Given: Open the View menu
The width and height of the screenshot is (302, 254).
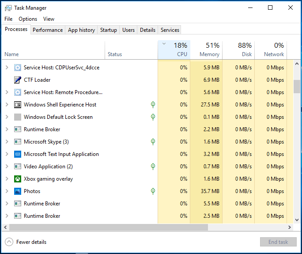Looking at the screenshot, I should (49, 19).
